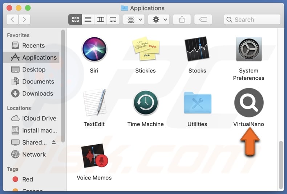Switch to column view
The height and width of the screenshot is (194, 287).
pos(101,19)
